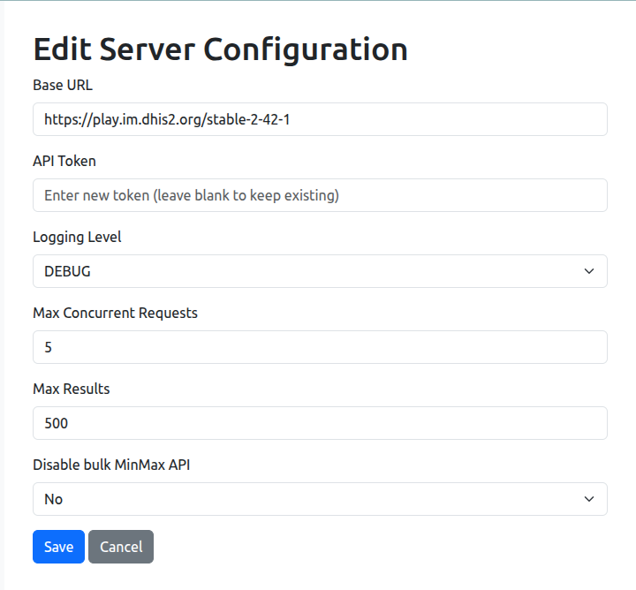The image size is (636, 590).
Task: Click the "API Token" label text
Action: click(x=64, y=161)
